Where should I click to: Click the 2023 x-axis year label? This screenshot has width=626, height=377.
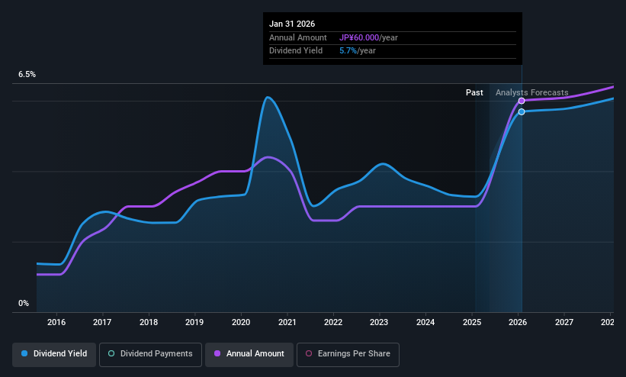point(379,322)
